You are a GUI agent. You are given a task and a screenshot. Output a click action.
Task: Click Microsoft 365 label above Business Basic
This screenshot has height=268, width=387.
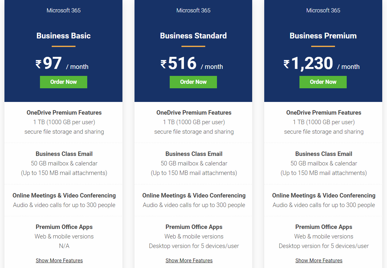tap(63, 10)
